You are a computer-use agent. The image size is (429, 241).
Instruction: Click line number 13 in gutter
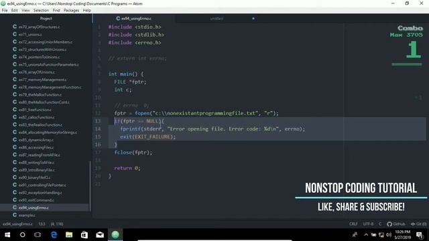point(98,121)
